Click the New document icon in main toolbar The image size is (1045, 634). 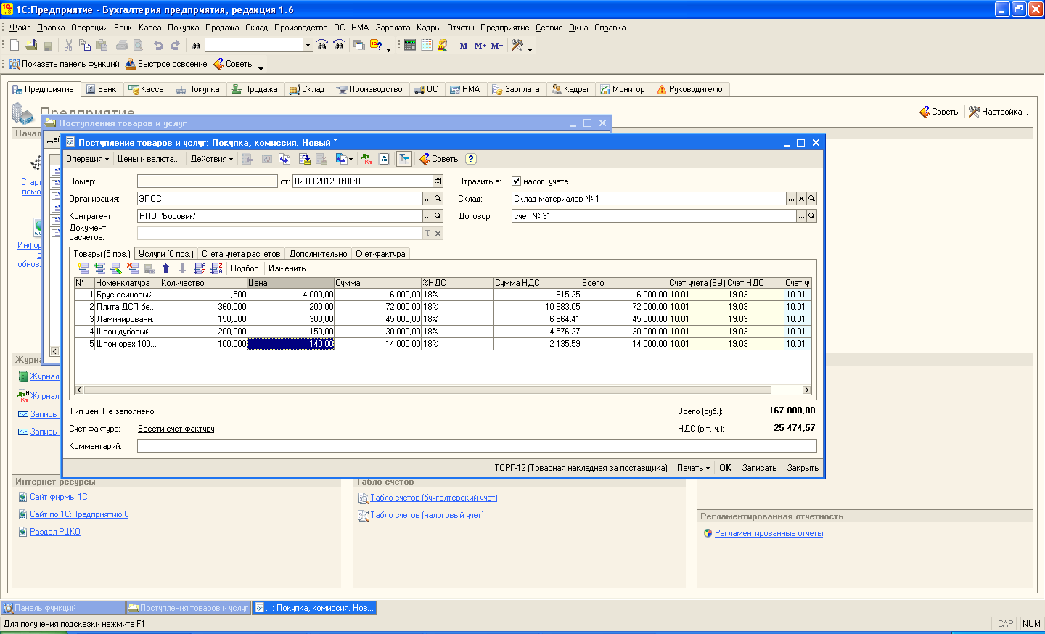[x=15, y=45]
